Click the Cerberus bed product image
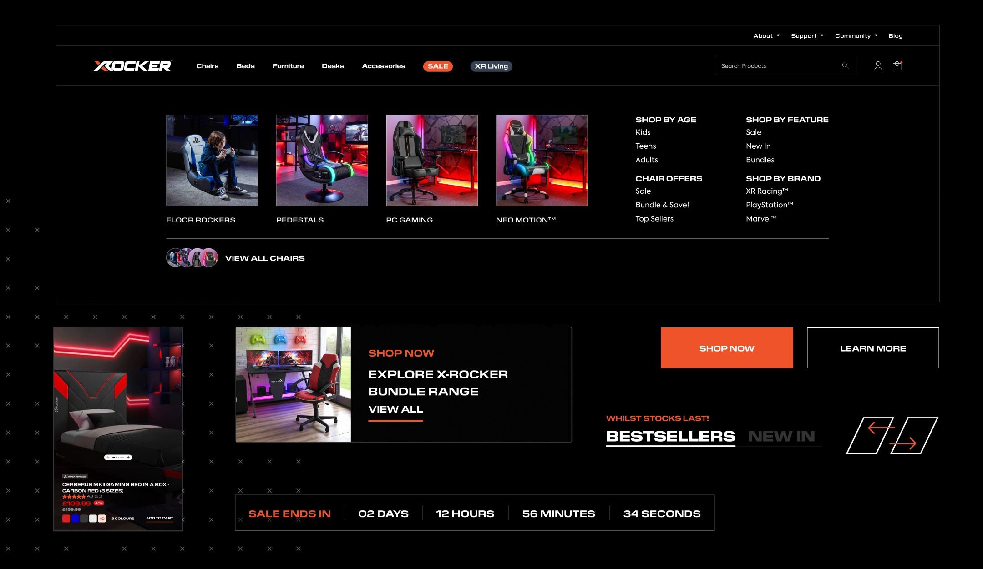The image size is (983, 569). click(x=118, y=396)
